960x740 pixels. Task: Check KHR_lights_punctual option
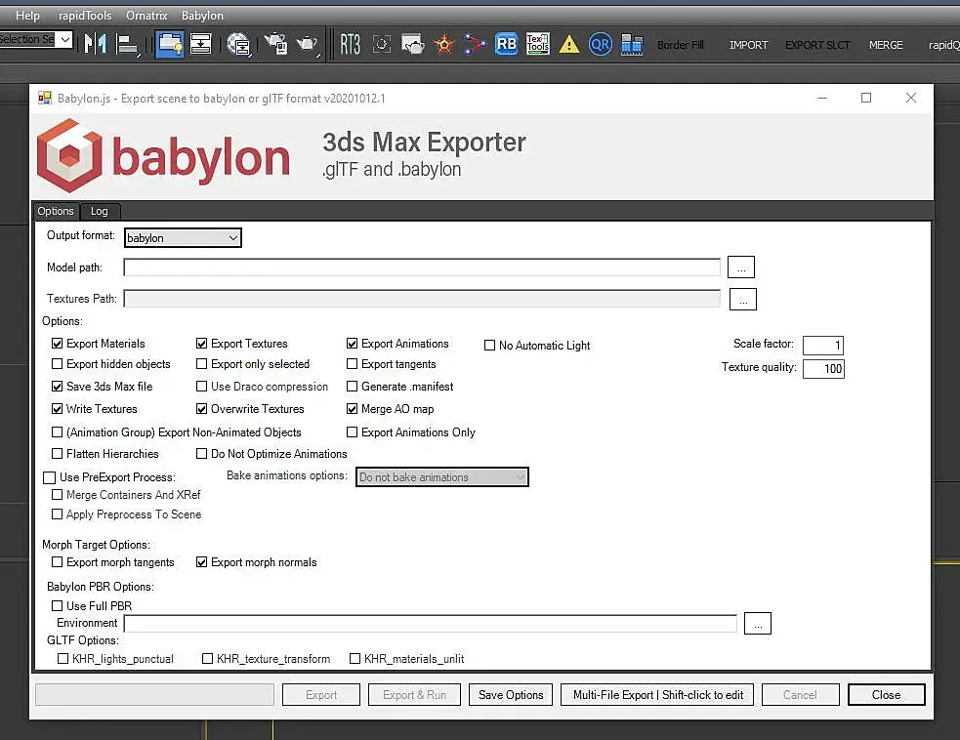63,659
